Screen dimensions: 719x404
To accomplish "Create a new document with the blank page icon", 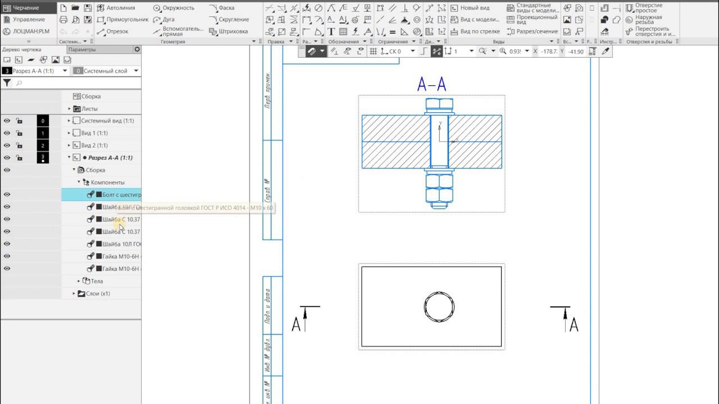I will coord(63,8).
